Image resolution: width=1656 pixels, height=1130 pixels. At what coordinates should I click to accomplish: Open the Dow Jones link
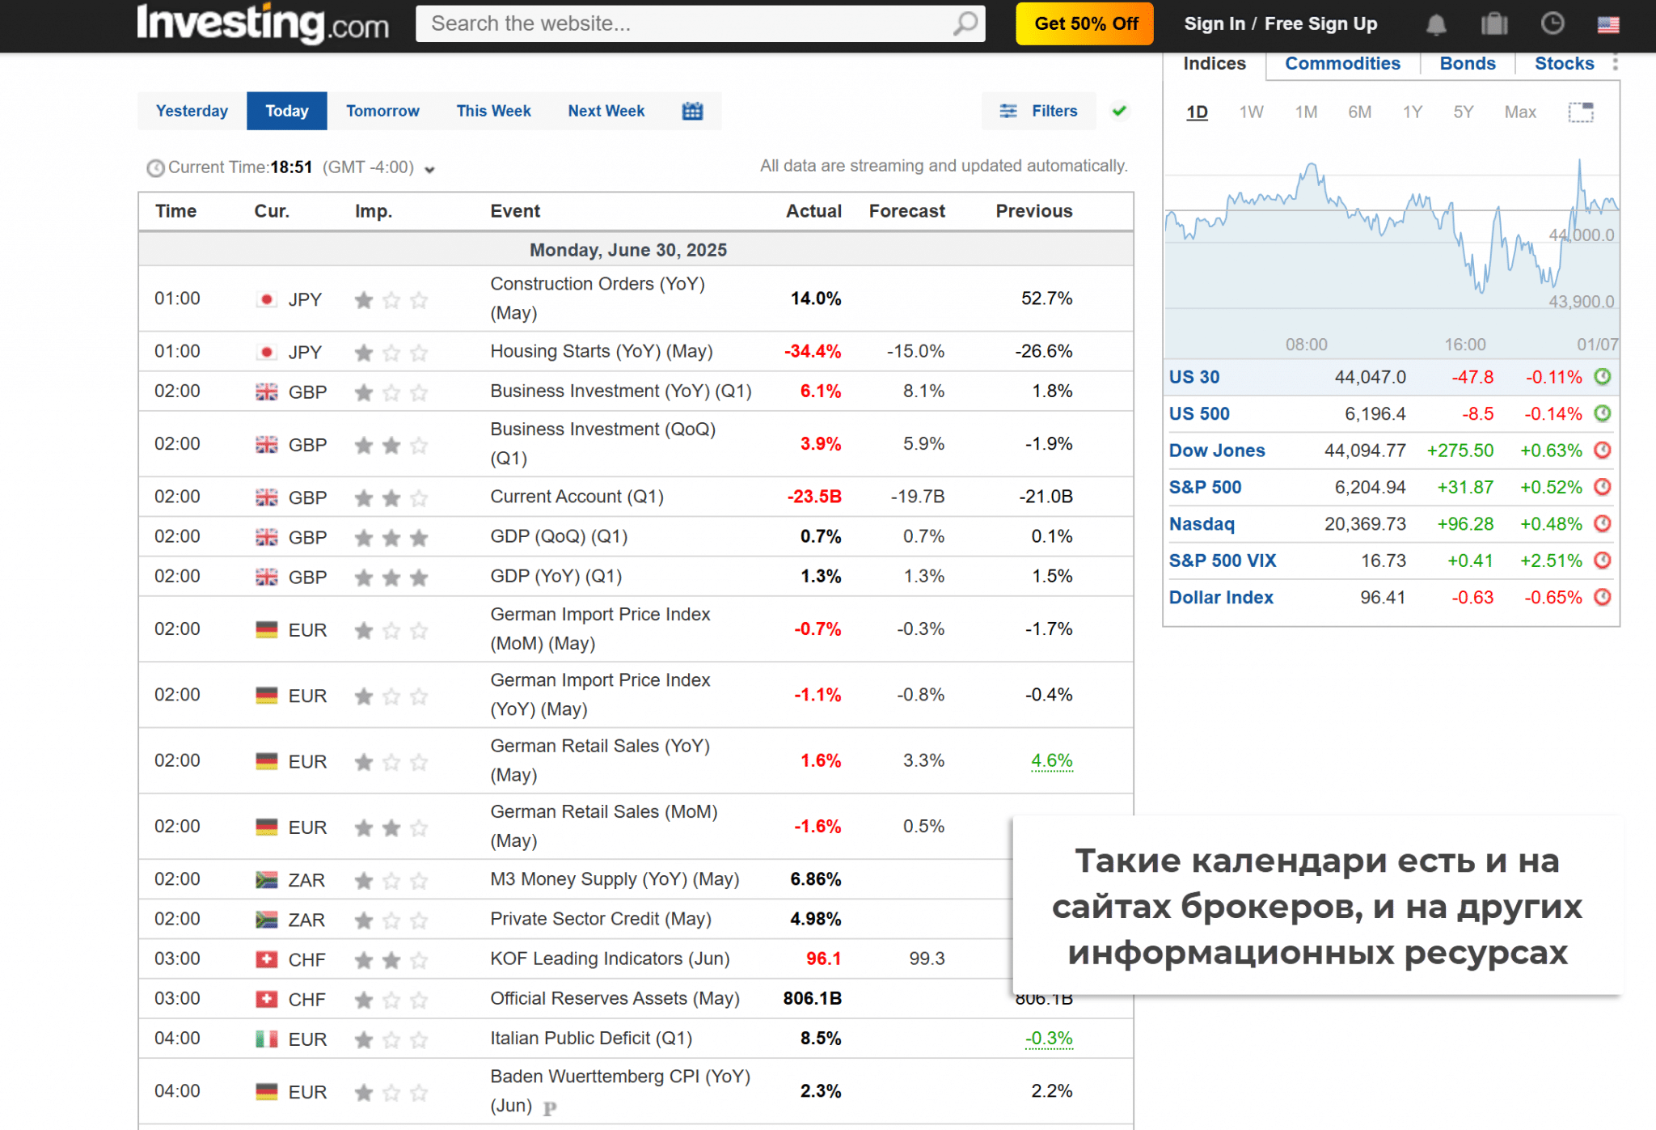[1217, 451]
